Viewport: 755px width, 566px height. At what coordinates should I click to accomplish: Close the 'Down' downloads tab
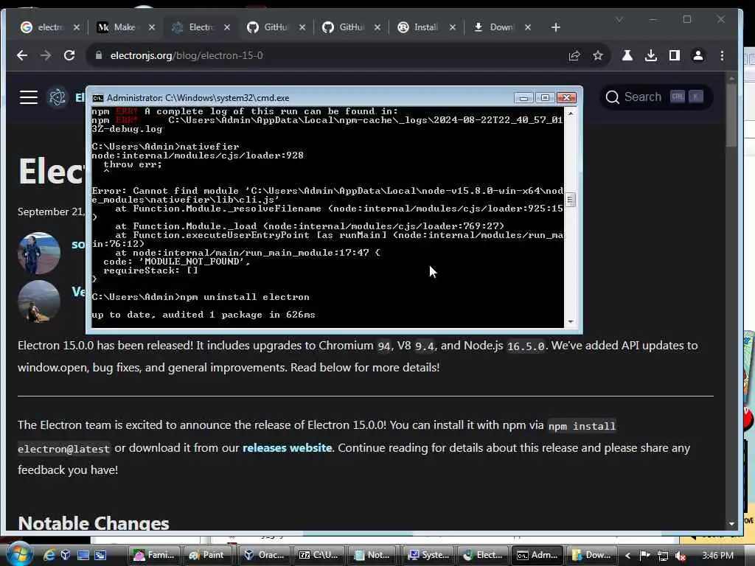click(528, 27)
